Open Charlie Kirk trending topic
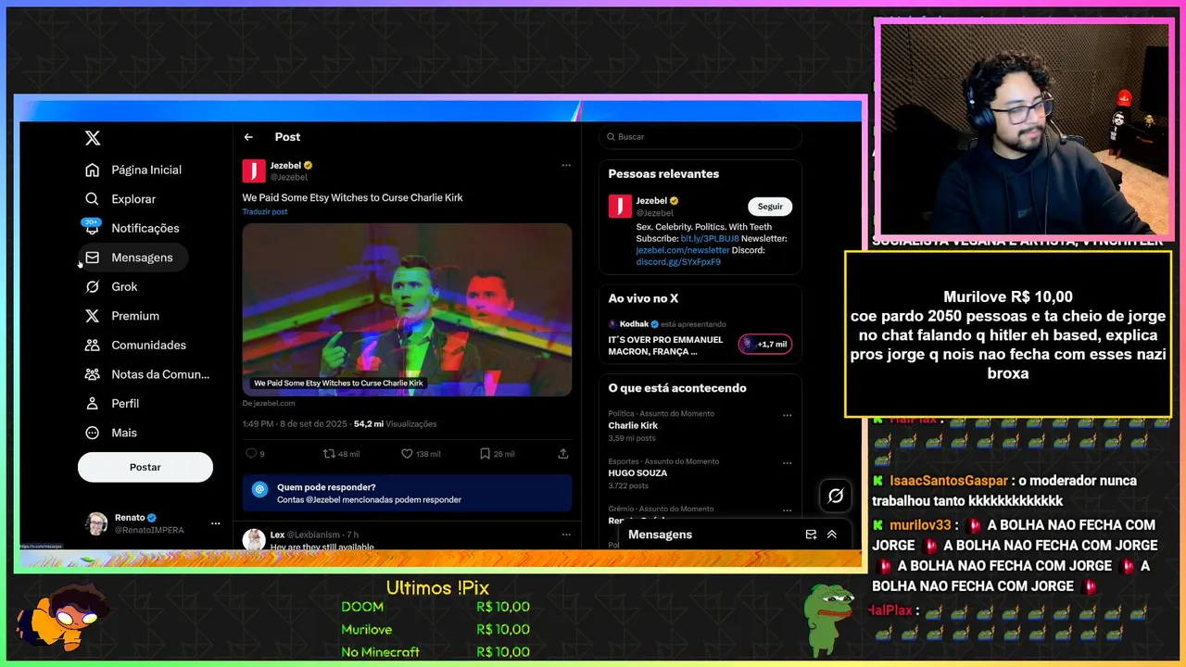This screenshot has height=667, width=1186. pyautogui.click(x=700, y=425)
